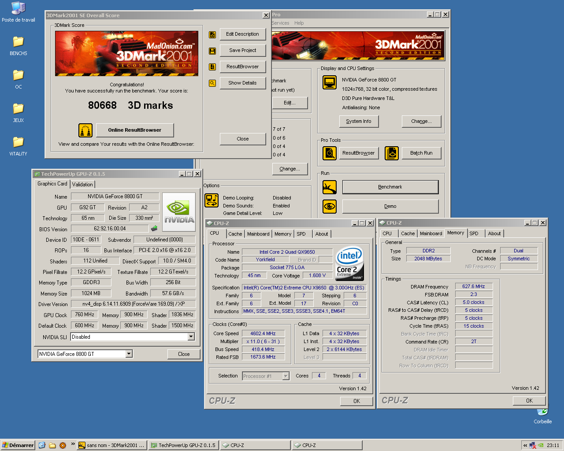Click OK in the CPU tab's CPU-Z window

(356, 401)
